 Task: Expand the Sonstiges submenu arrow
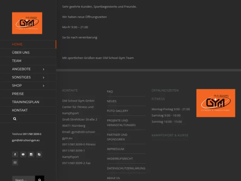(43, 77)
